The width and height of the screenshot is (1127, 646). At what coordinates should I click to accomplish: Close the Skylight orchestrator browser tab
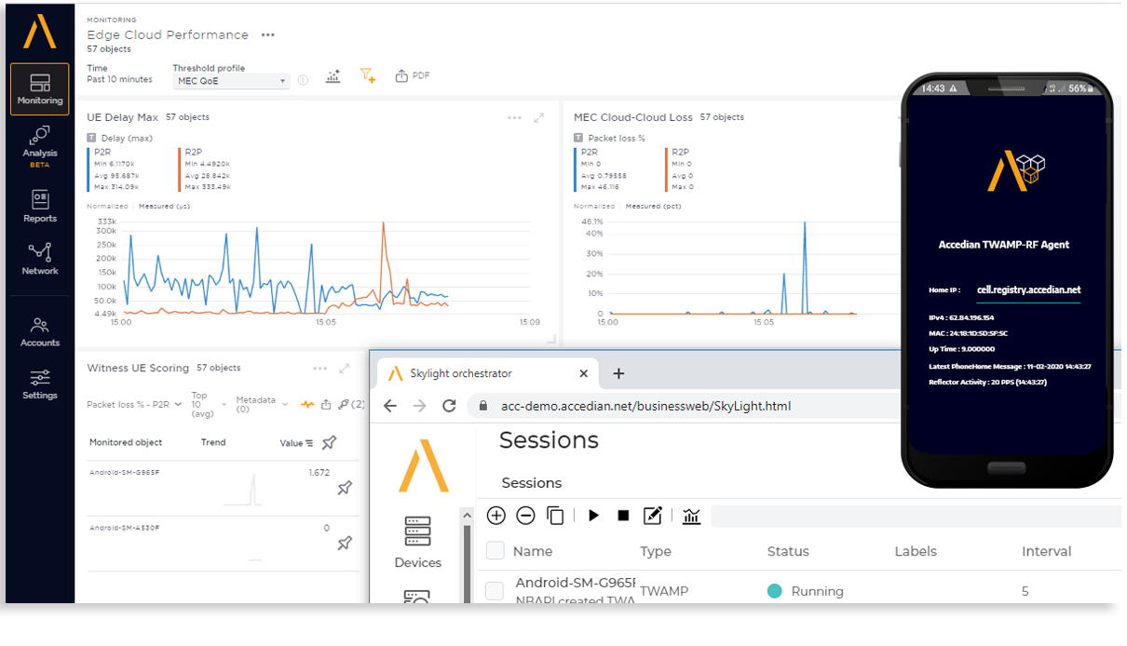(x=584, y=373)
